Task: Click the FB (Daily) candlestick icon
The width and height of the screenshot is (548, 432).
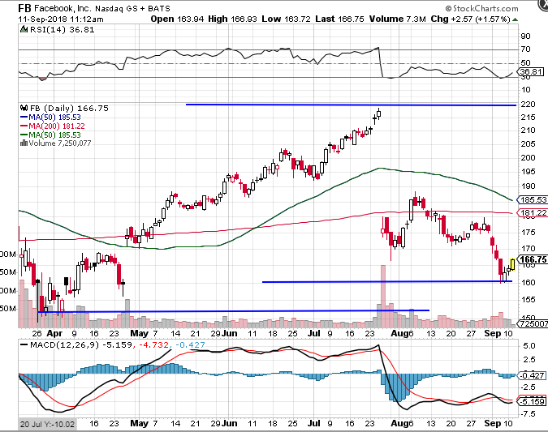Action: pyautogui.click(x=24, y=108)
